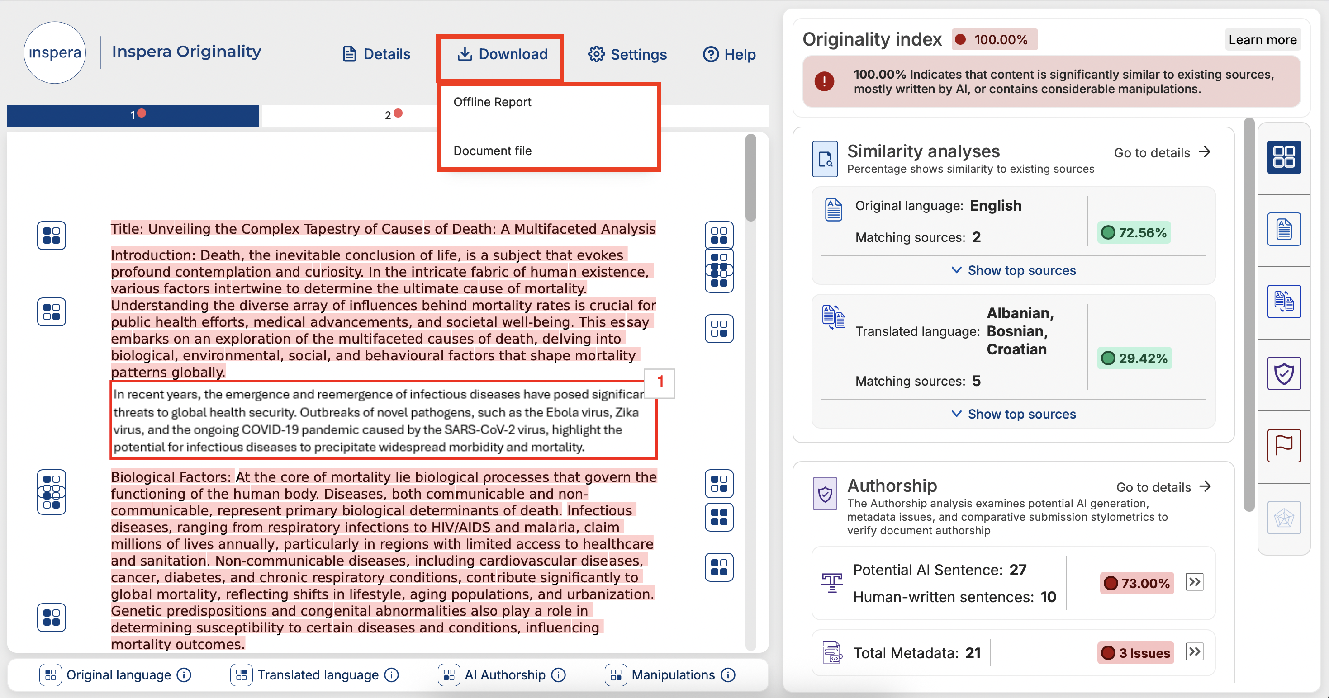The width and height of the screenshot is (1329, 698).
Task: Show top sources for Translated language
Action: [1013, 414]
